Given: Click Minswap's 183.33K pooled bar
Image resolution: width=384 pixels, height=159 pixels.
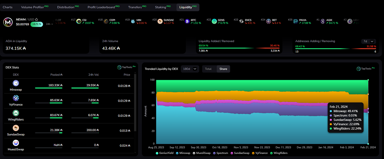Looking at the screenshot, I should click(x=49, y=88).
